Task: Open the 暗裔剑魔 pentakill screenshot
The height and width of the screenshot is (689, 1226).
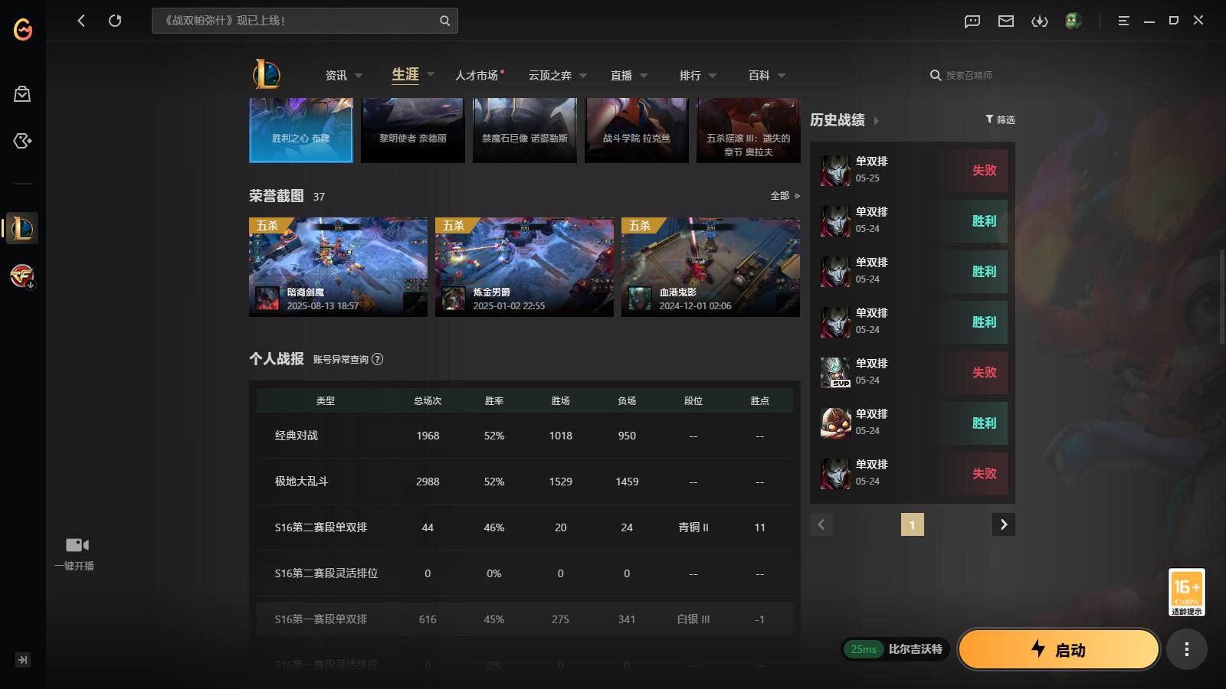Action: click(338, 267)
